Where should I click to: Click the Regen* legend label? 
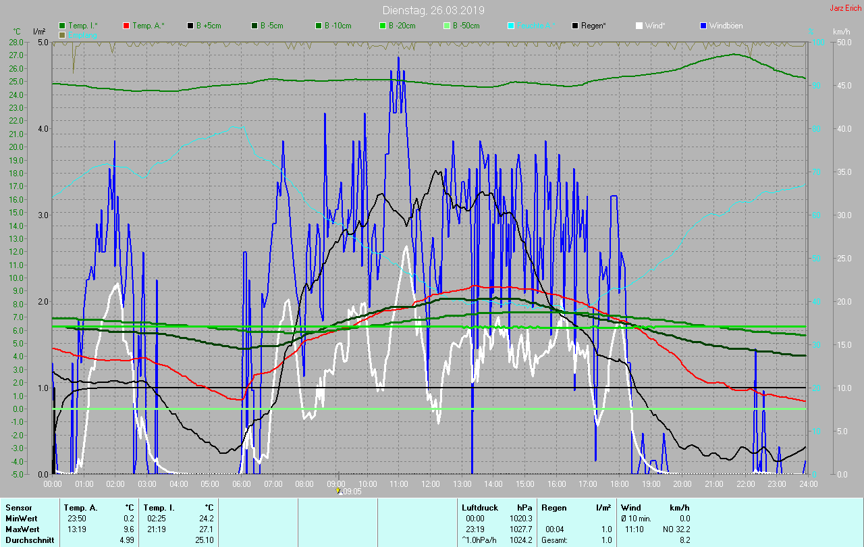[x=593, y=26]
